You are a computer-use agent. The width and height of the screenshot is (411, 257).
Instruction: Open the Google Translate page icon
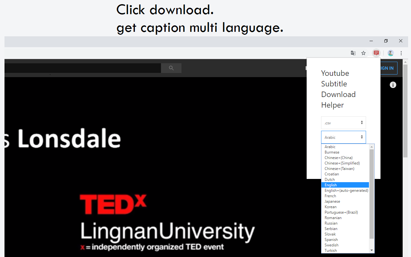coord(353,53)
